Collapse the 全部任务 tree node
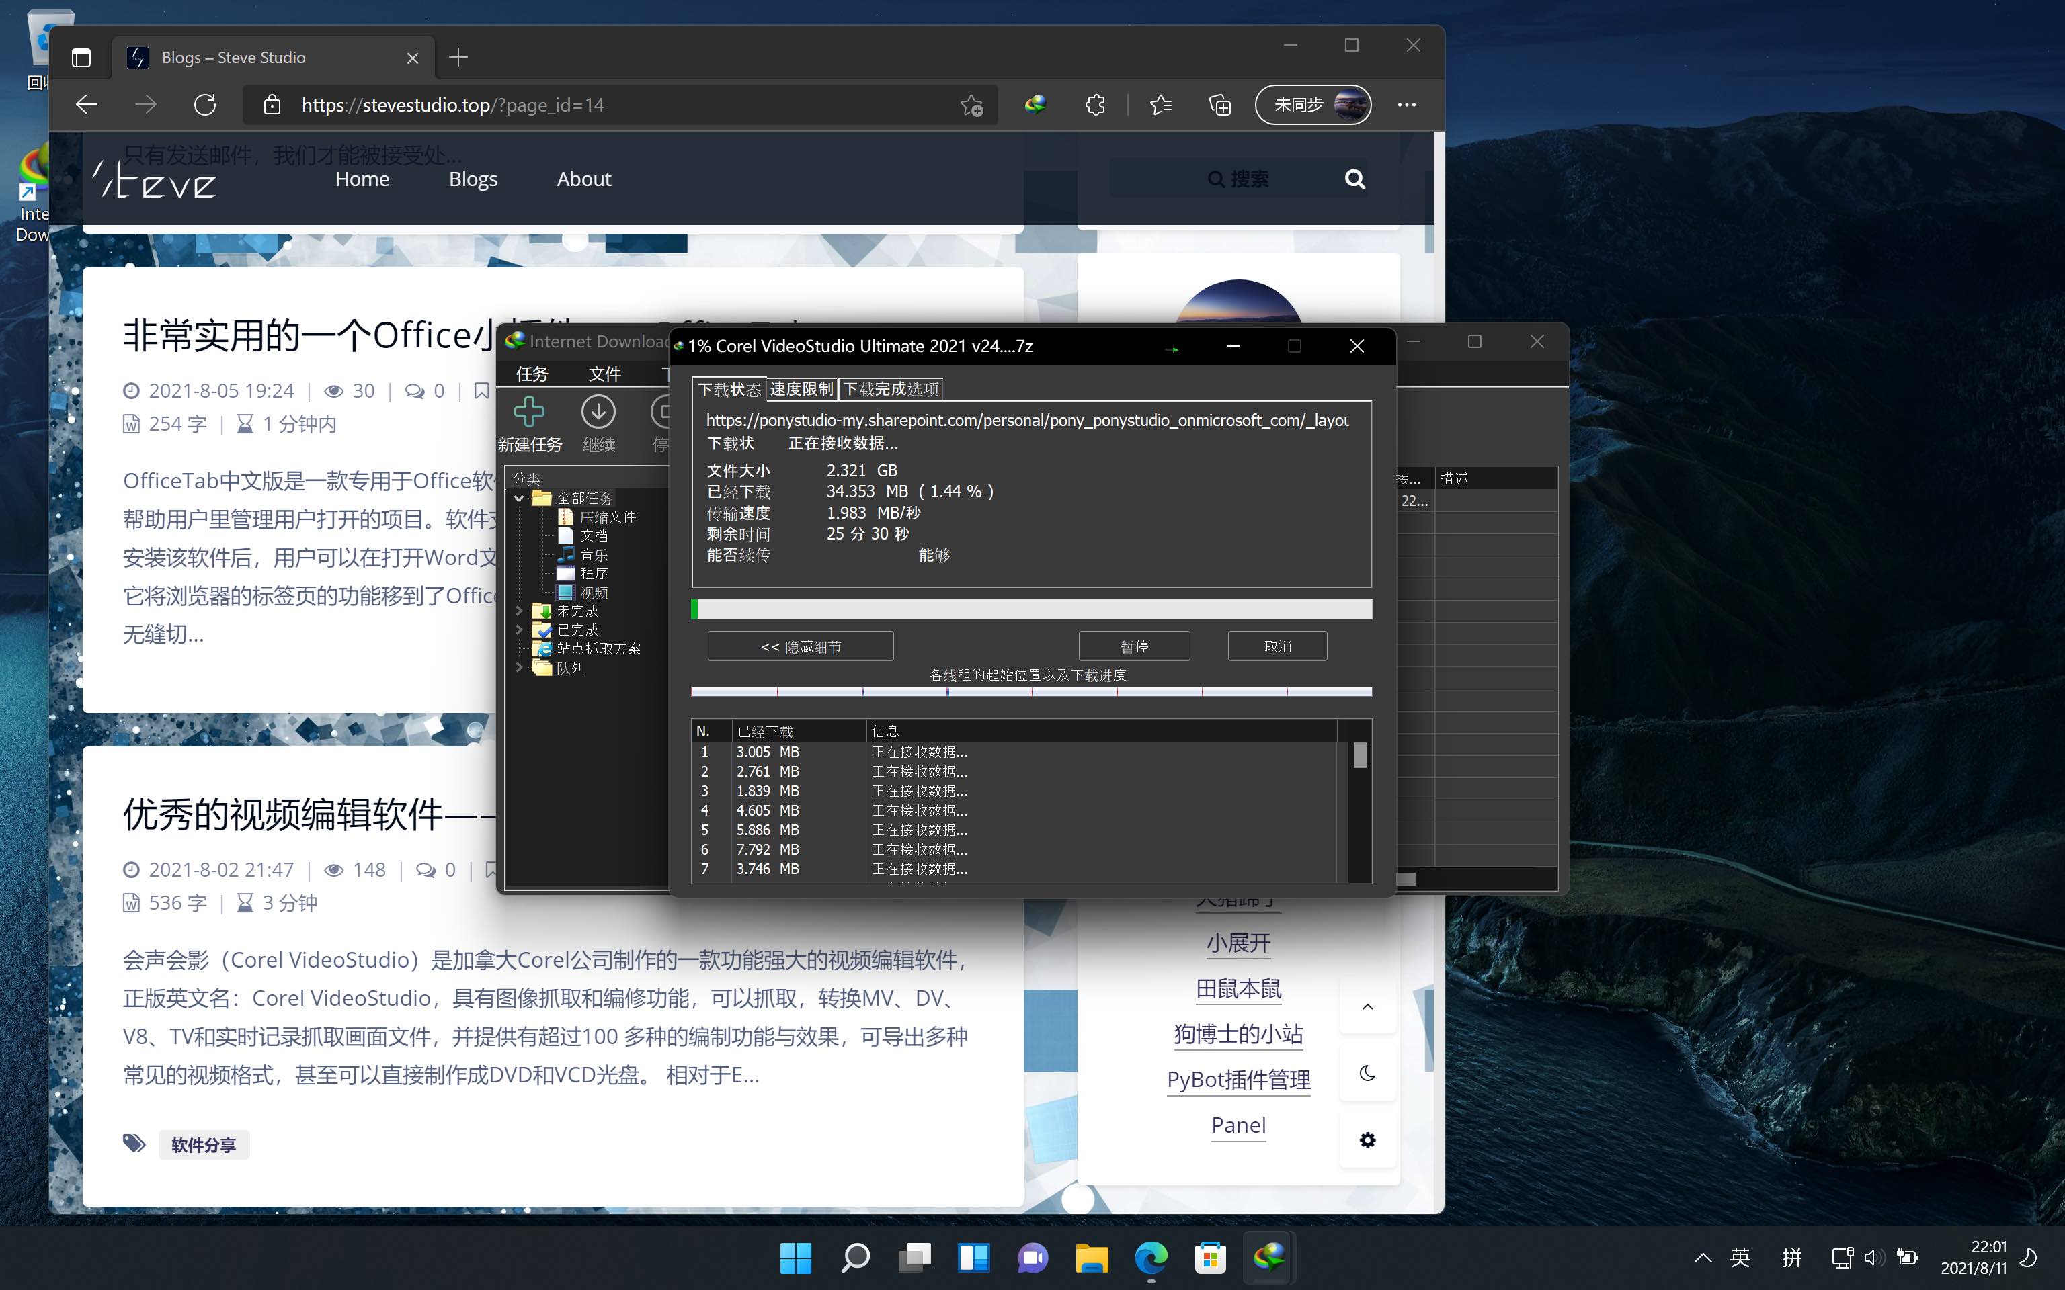The image size is (2065, 1290). pyautogui.click(x=519, y=499)
